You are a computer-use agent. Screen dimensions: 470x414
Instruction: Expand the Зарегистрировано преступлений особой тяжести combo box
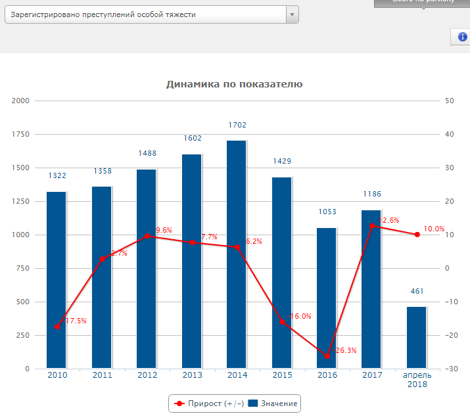146,14
